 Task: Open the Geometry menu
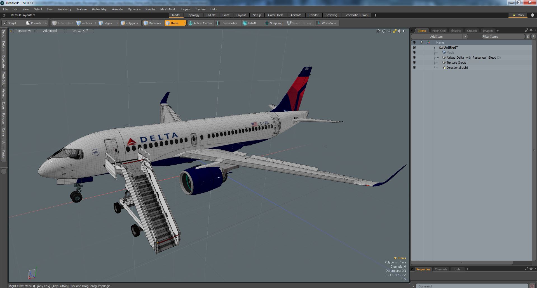pos(65,9)
